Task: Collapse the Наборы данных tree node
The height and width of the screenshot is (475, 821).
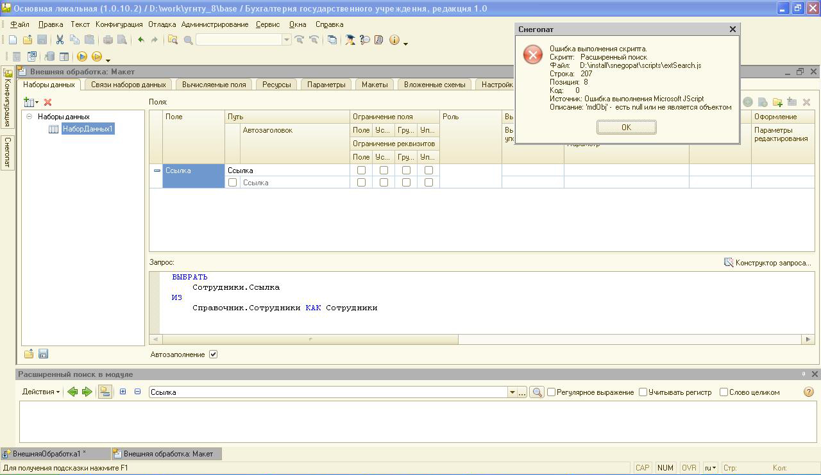Action: pyautogui.click(x=29, y=117)
